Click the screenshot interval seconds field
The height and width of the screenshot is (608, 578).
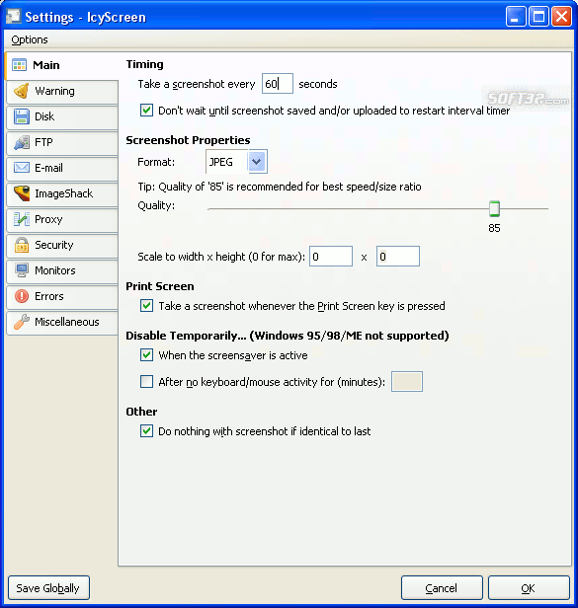tap(278, 83)
